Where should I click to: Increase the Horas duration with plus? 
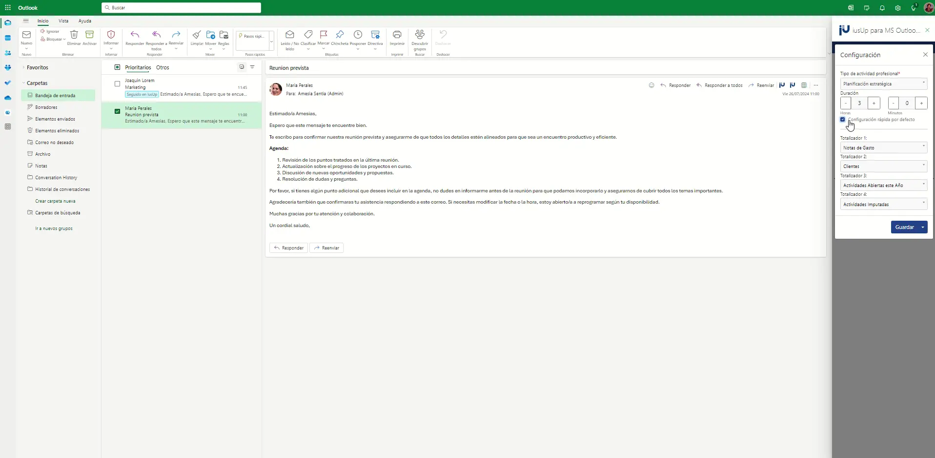point(874,104)
